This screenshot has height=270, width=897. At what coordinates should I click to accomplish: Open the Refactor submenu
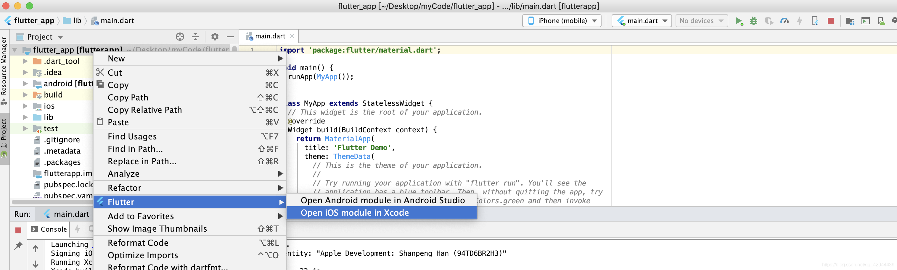tap(190, 188)
